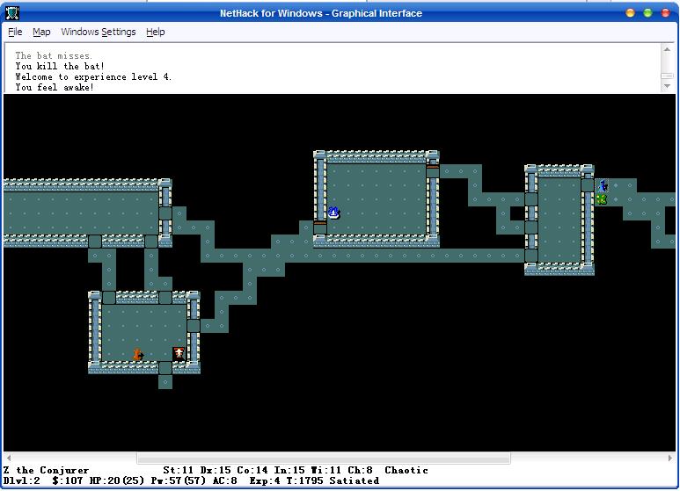This screenshot has width=680, height=491.
Task: Click "Welcome to experience level 4." message
Action: click(93, 77)
